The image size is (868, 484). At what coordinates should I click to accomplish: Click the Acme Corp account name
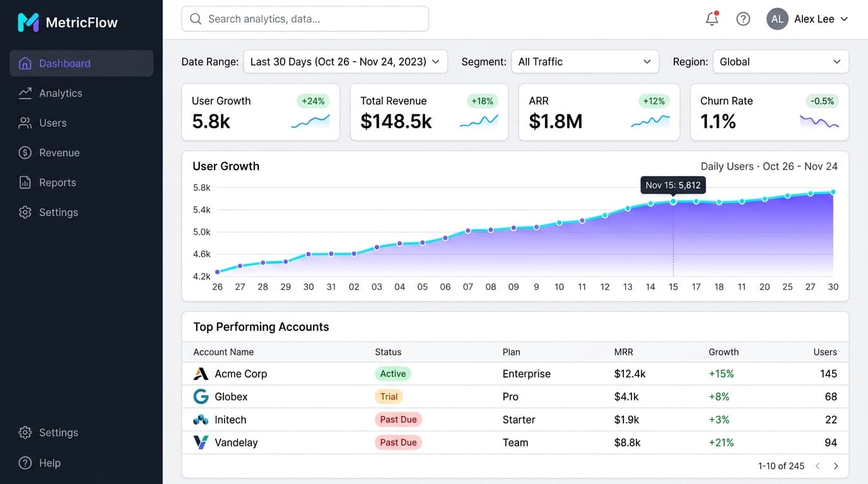(x=241, y=374)
